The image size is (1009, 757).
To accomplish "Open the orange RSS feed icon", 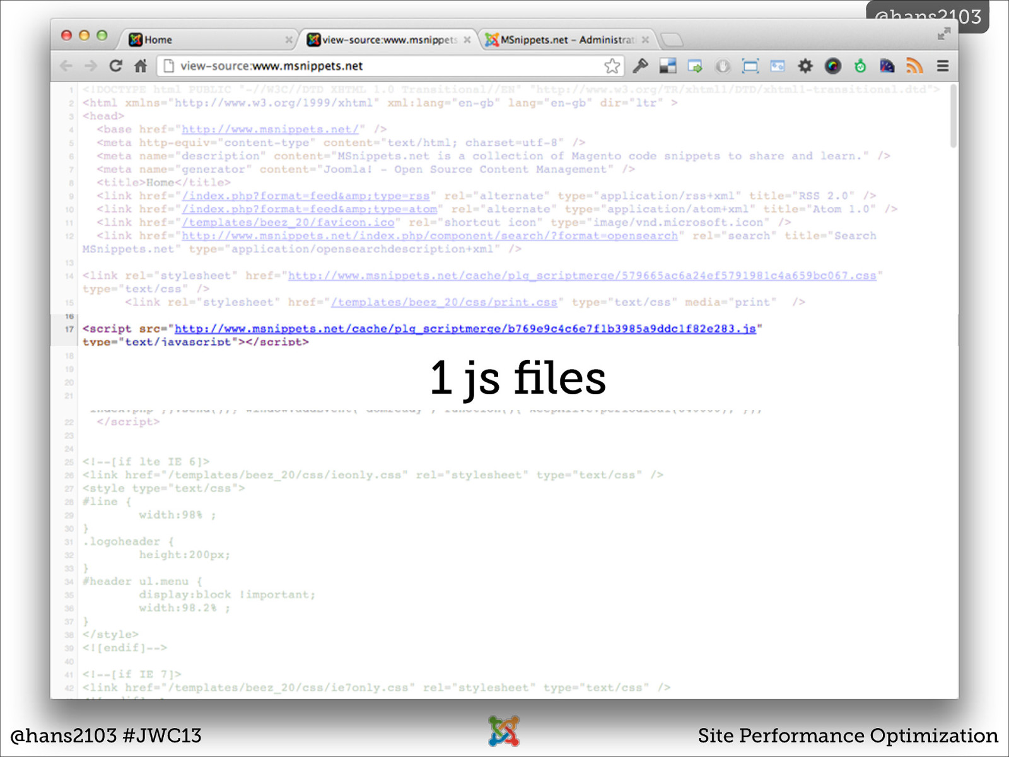I will 914,66.
